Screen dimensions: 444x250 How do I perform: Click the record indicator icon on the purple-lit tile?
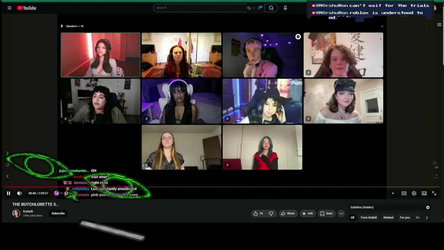click(298, 37)
